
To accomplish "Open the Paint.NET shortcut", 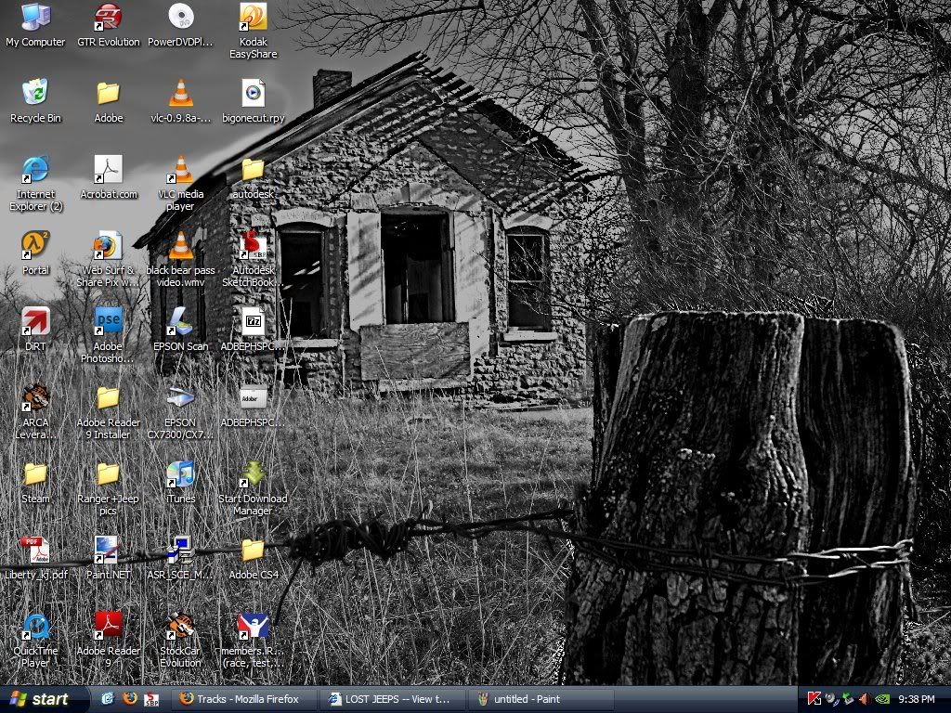I will (x=108, y=551).
